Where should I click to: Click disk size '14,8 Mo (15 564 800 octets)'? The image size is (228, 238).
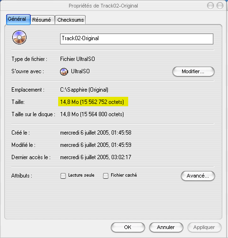click(x=92, y=114)
